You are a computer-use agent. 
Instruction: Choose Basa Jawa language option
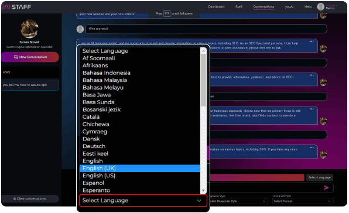click(140, 95)
